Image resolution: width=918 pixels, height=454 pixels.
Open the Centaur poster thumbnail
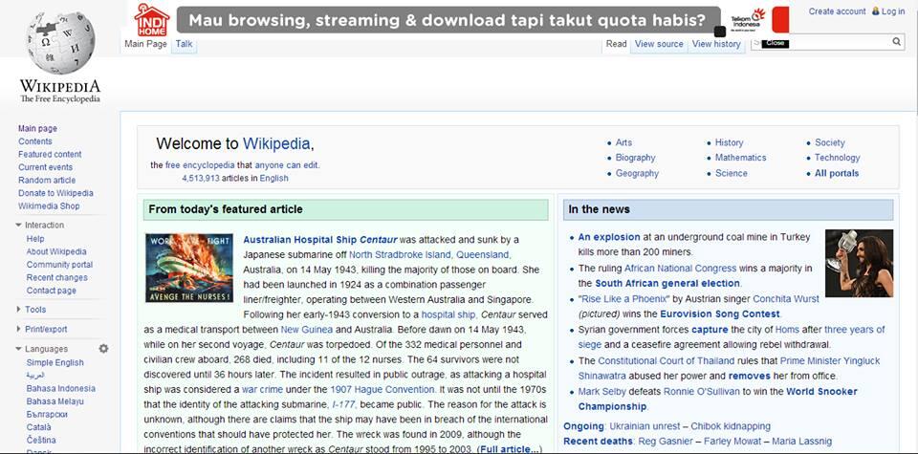tap(188, 269)
